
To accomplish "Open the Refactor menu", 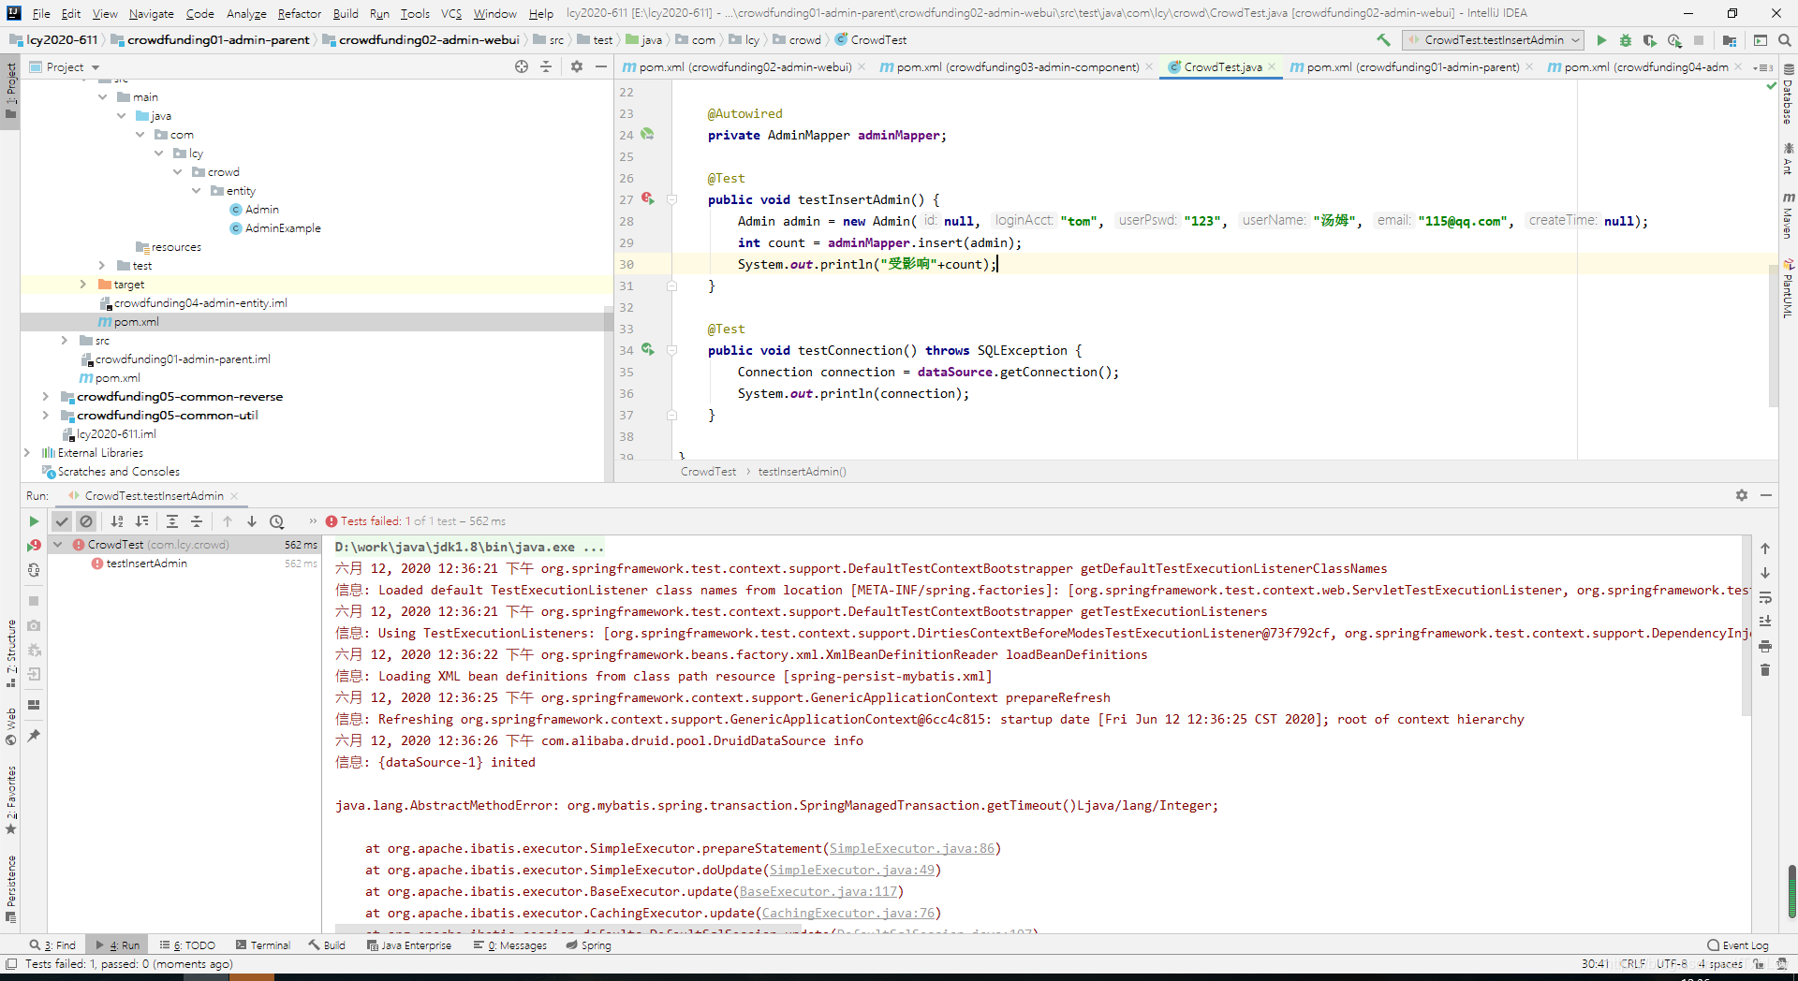I will coord(299,13).
